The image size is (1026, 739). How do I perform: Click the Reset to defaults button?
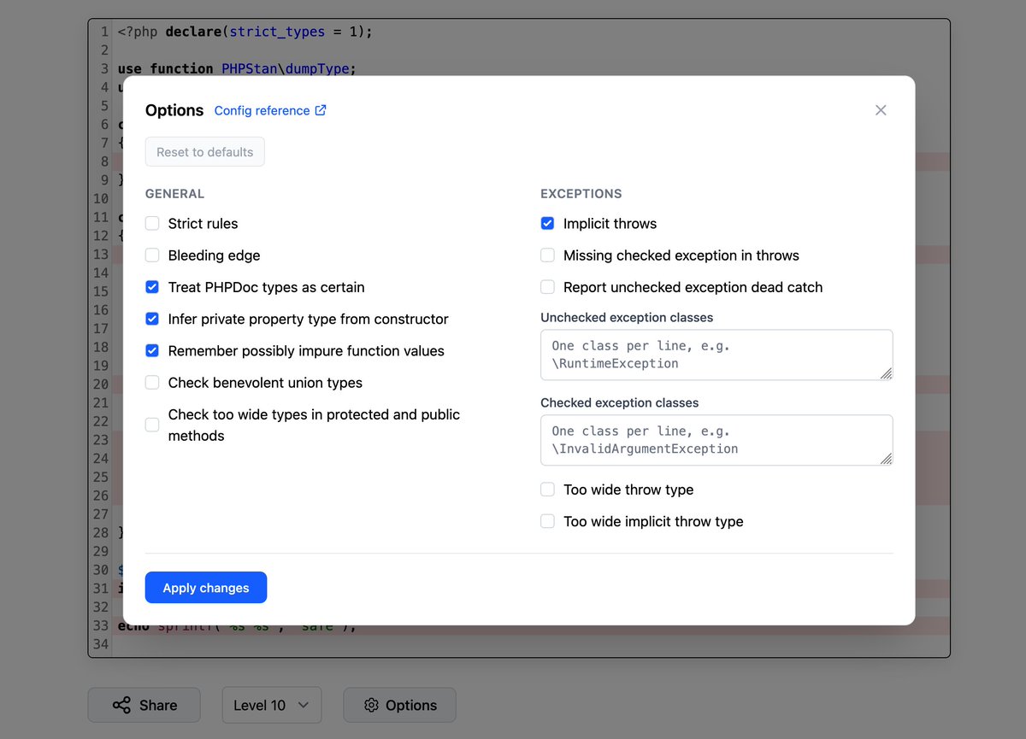point(205,152)
